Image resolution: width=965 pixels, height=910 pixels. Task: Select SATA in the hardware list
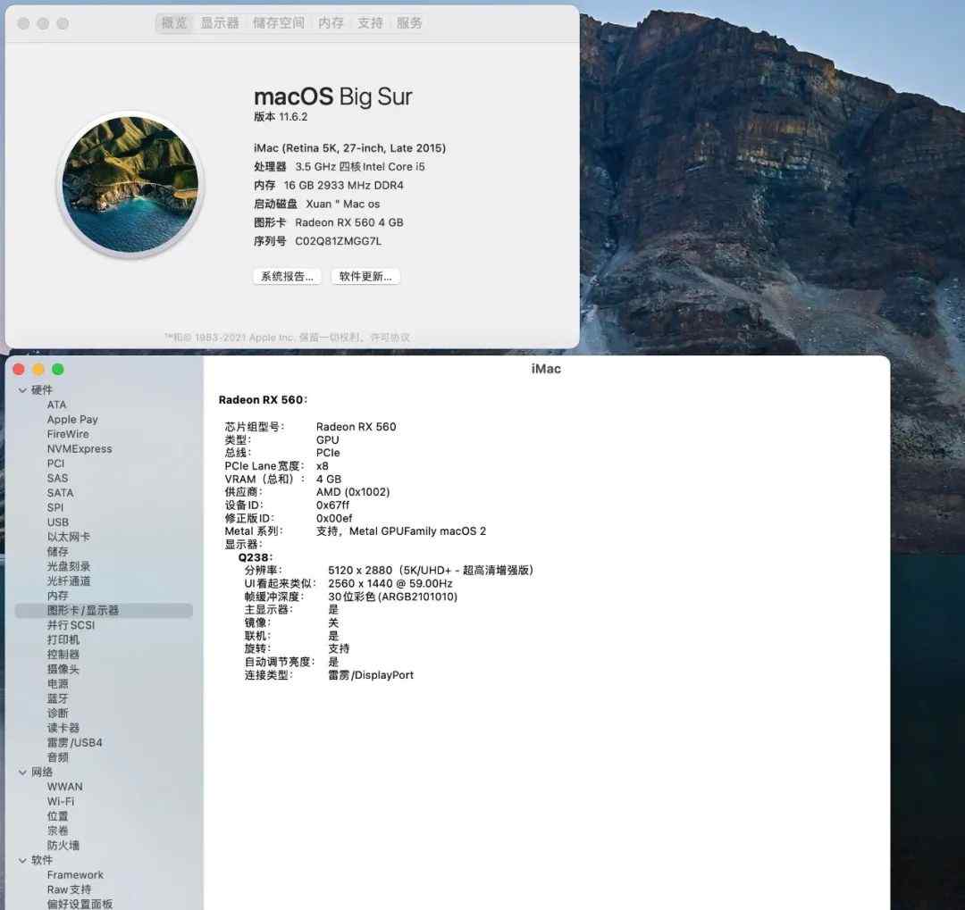coord(60,492)
